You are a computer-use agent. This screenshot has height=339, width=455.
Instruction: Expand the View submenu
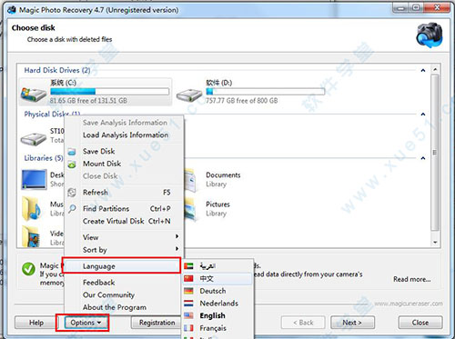(124, 237)
